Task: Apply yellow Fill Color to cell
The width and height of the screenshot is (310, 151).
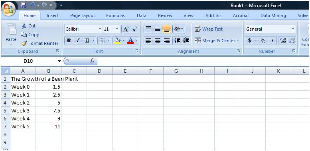Action: [117, 41]
